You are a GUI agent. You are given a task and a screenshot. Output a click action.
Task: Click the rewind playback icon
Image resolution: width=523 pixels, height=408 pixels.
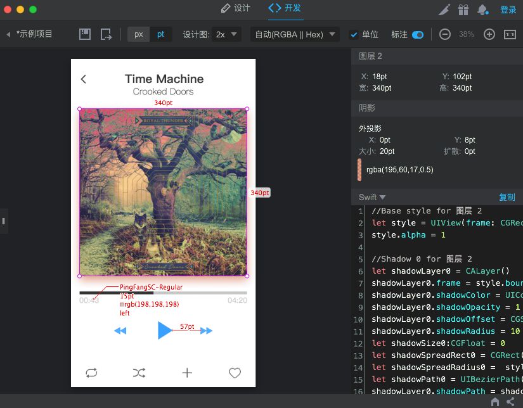120,331
